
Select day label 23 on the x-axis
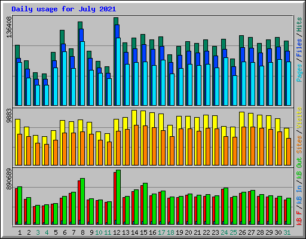pos(215,232)
